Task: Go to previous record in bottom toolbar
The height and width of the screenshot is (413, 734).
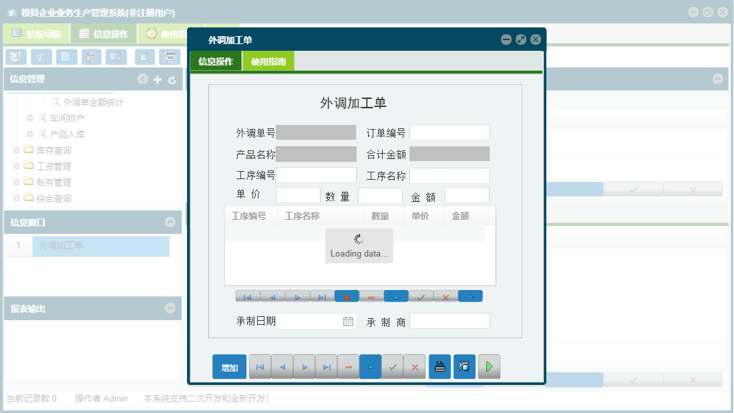Action: 283,367
